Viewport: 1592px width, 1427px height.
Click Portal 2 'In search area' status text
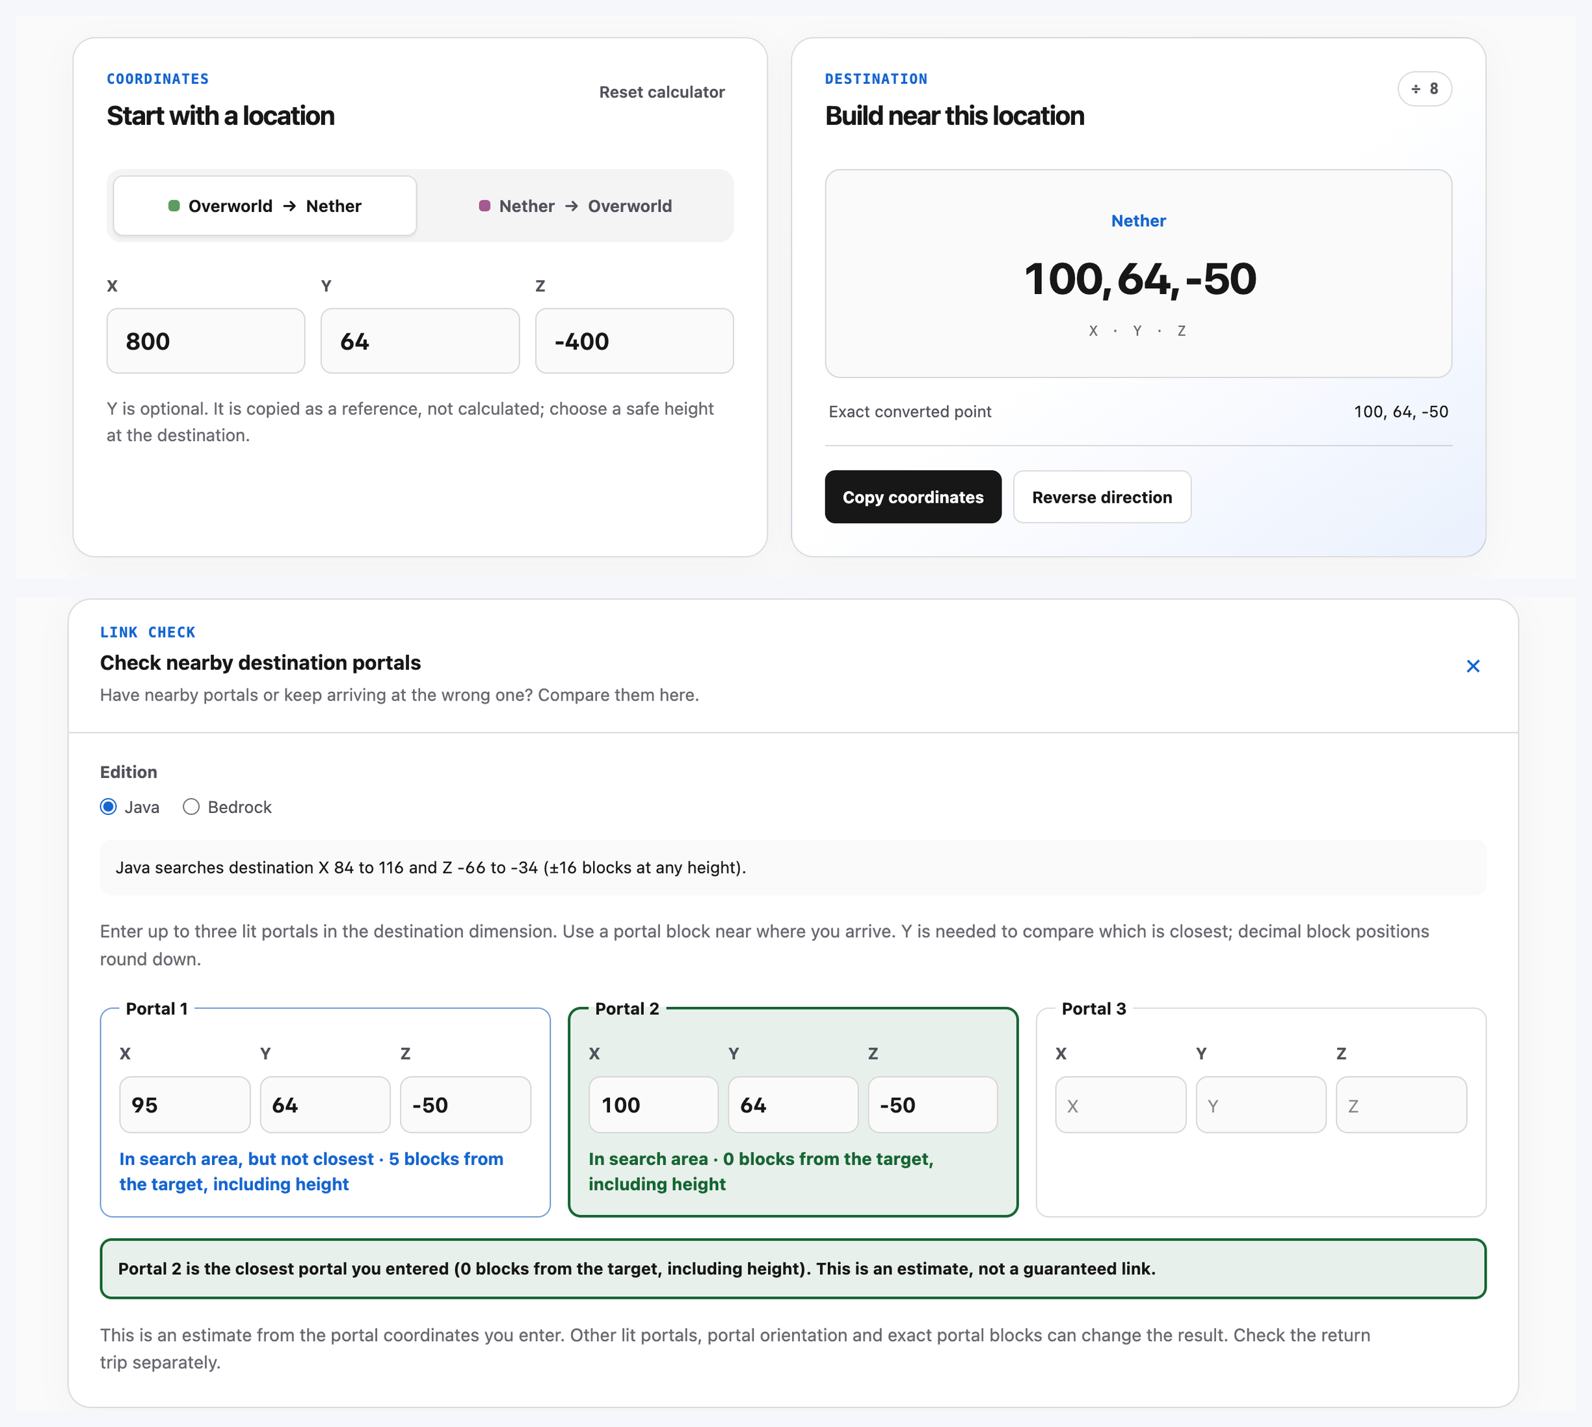[761, 1171]
